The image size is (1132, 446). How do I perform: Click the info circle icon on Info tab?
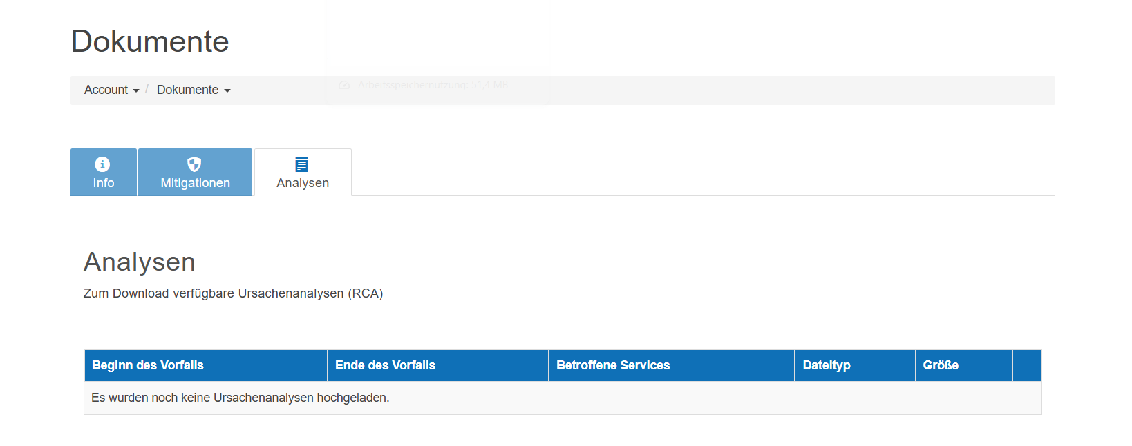102,164
